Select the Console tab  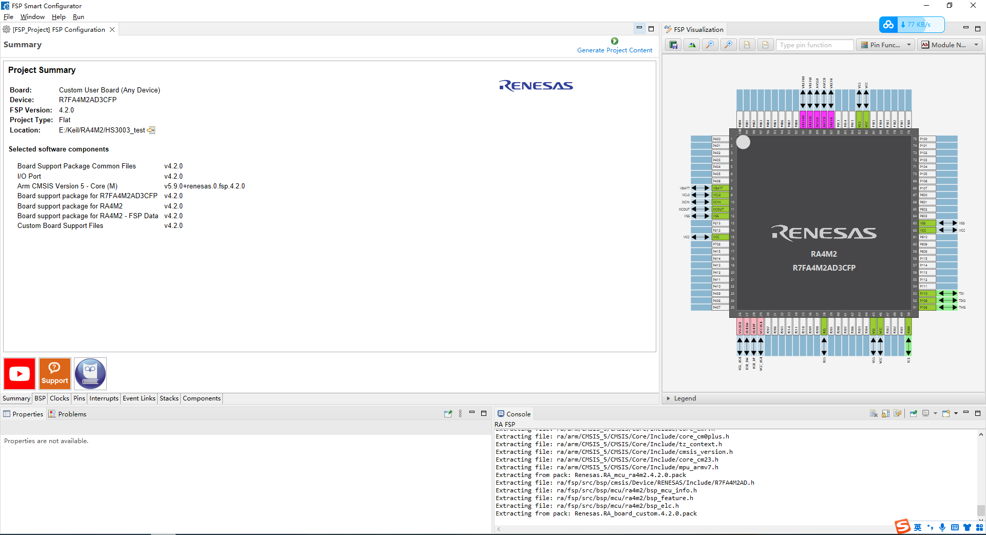tap(514, 414)
